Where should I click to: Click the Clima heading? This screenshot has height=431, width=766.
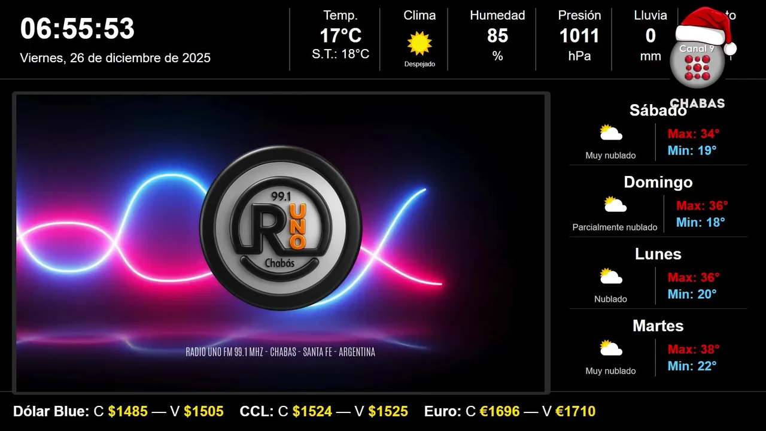click(x=420, y=16)
